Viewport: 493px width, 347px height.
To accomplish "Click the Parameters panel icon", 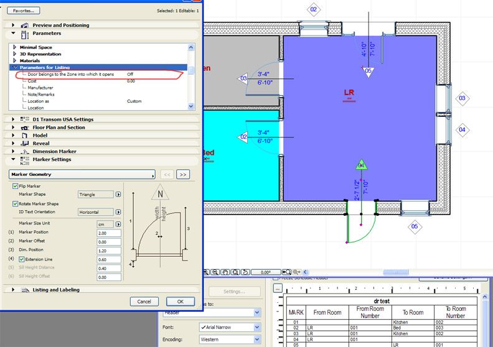I will click(x=25, y=35).
